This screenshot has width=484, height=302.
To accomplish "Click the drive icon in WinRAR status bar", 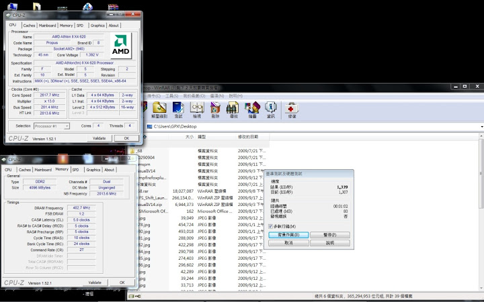I will click(x=131, y=296).
